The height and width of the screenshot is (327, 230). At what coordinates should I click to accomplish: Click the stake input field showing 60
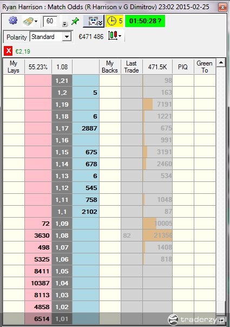[x=50, y=21]
